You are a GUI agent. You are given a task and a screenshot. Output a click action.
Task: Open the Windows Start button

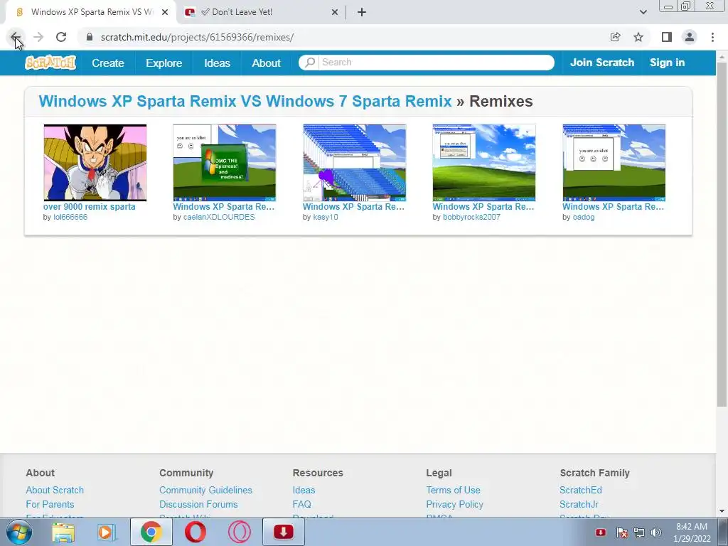19,532
